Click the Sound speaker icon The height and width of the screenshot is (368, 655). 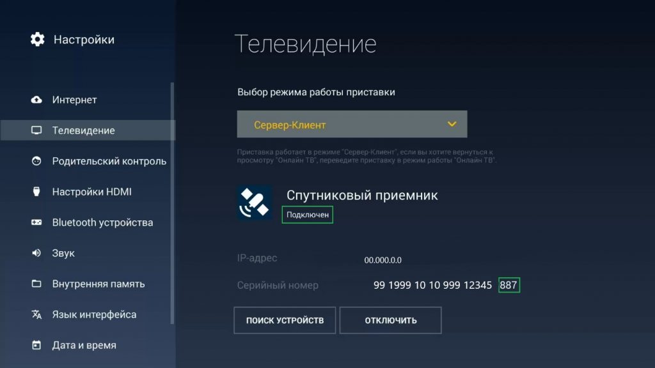tap(36, 253)
